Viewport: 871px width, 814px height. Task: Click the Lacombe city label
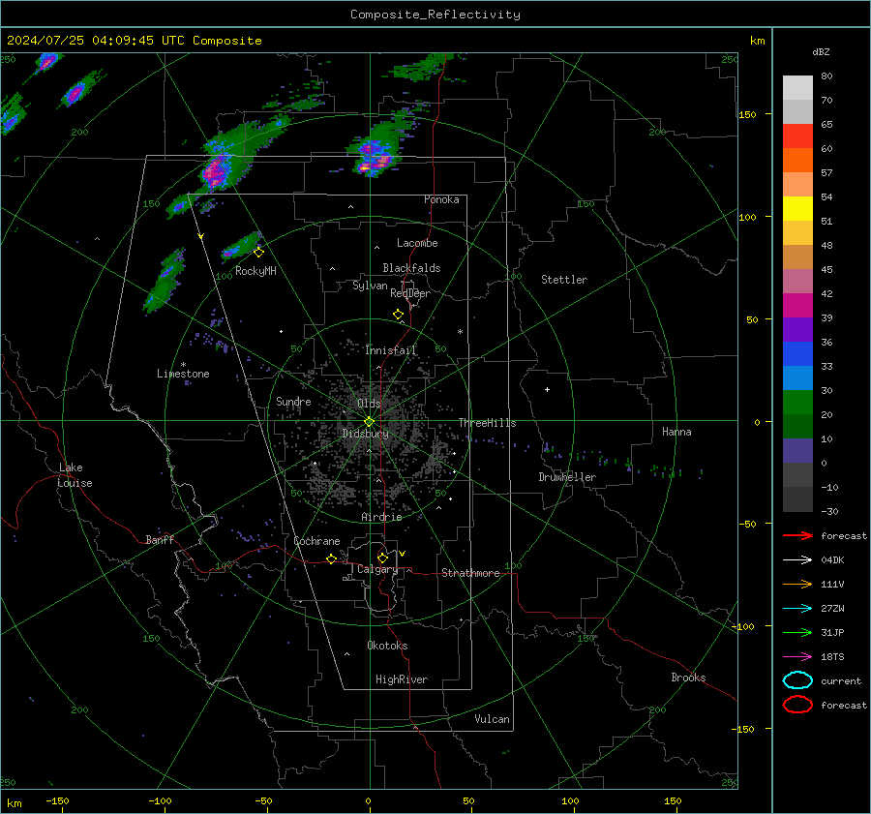(417, 243)
